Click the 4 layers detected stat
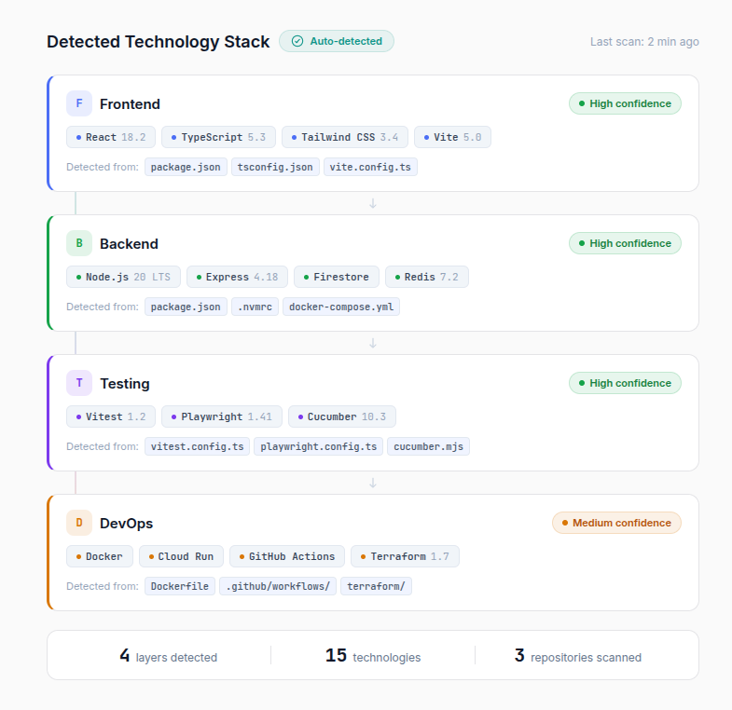 (x=168, y=655)
